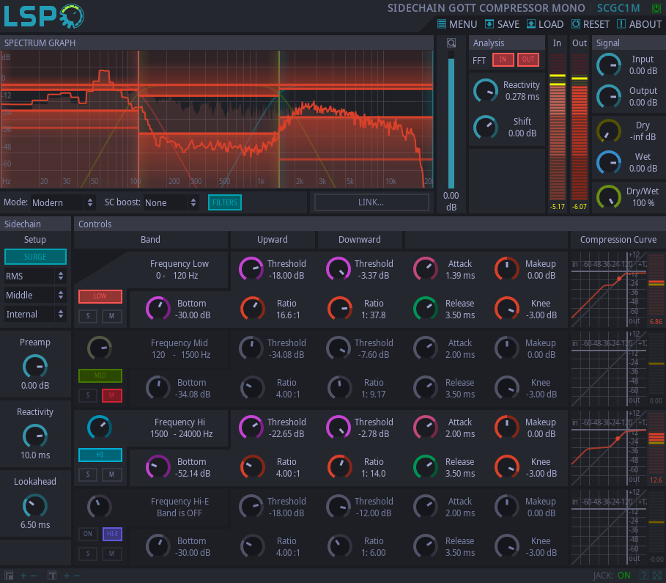
Task: Click the Dry level knob
Action: 609,131
